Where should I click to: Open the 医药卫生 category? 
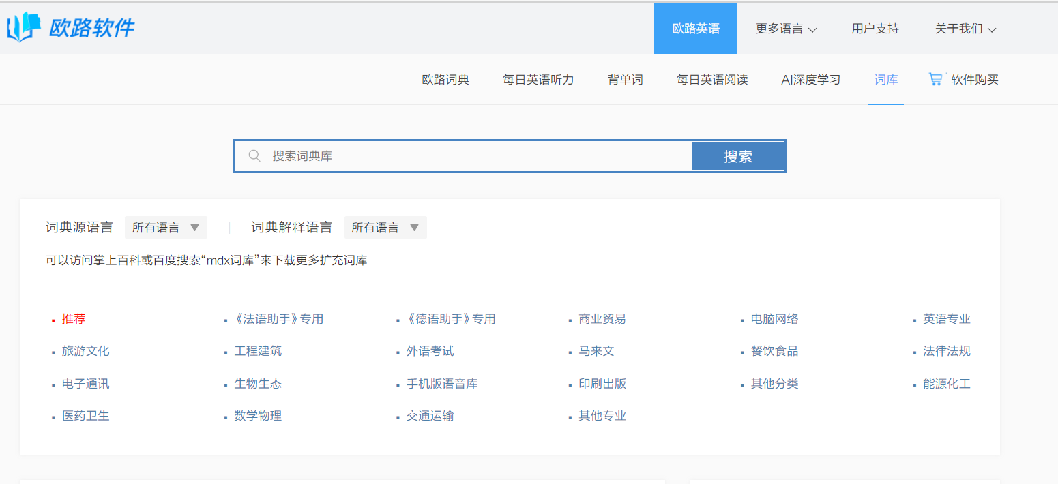pyautogui.click(x=86, y=416)
